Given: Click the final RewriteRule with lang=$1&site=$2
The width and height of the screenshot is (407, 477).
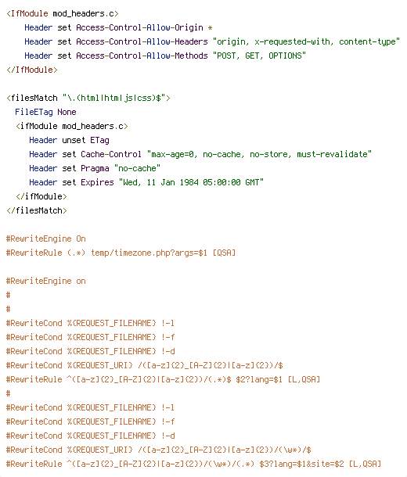Looking at the screenshot, I should coord(193,464).
